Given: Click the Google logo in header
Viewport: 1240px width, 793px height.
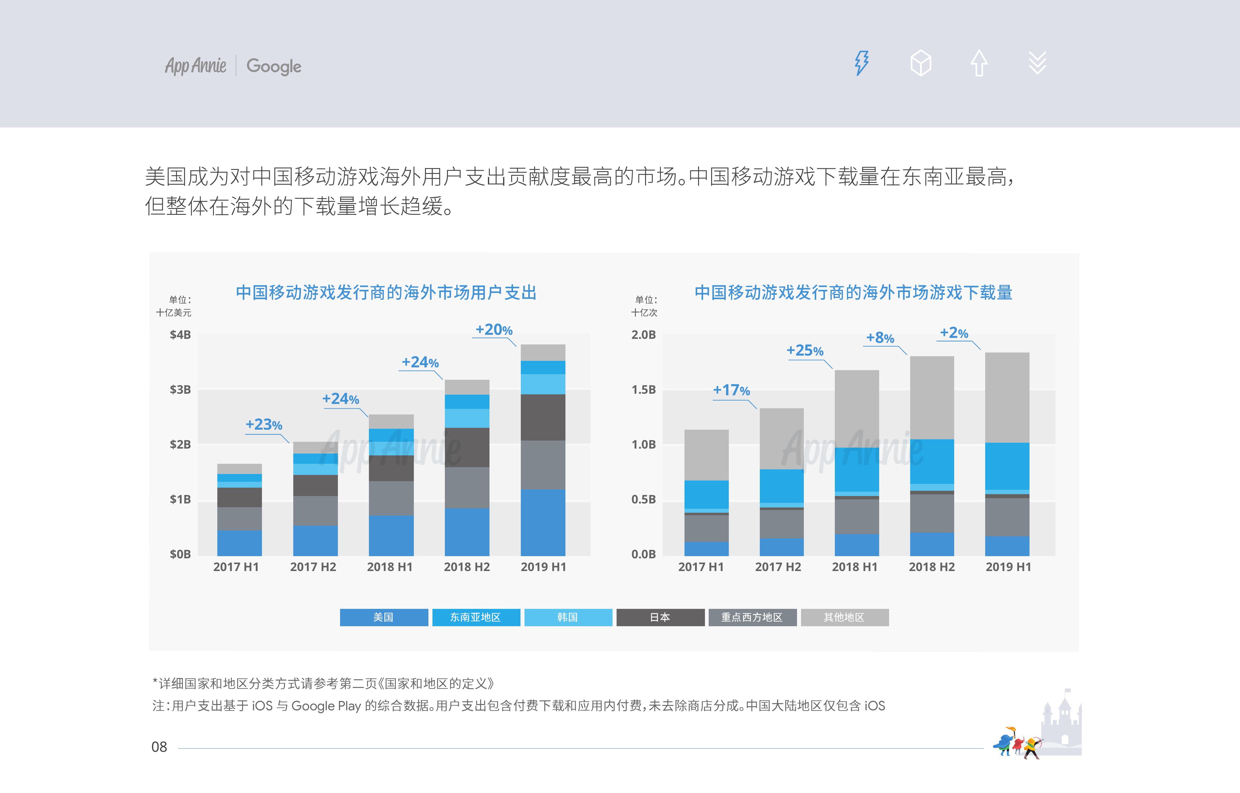Looking at the screenshot, I should click(274, 66).
